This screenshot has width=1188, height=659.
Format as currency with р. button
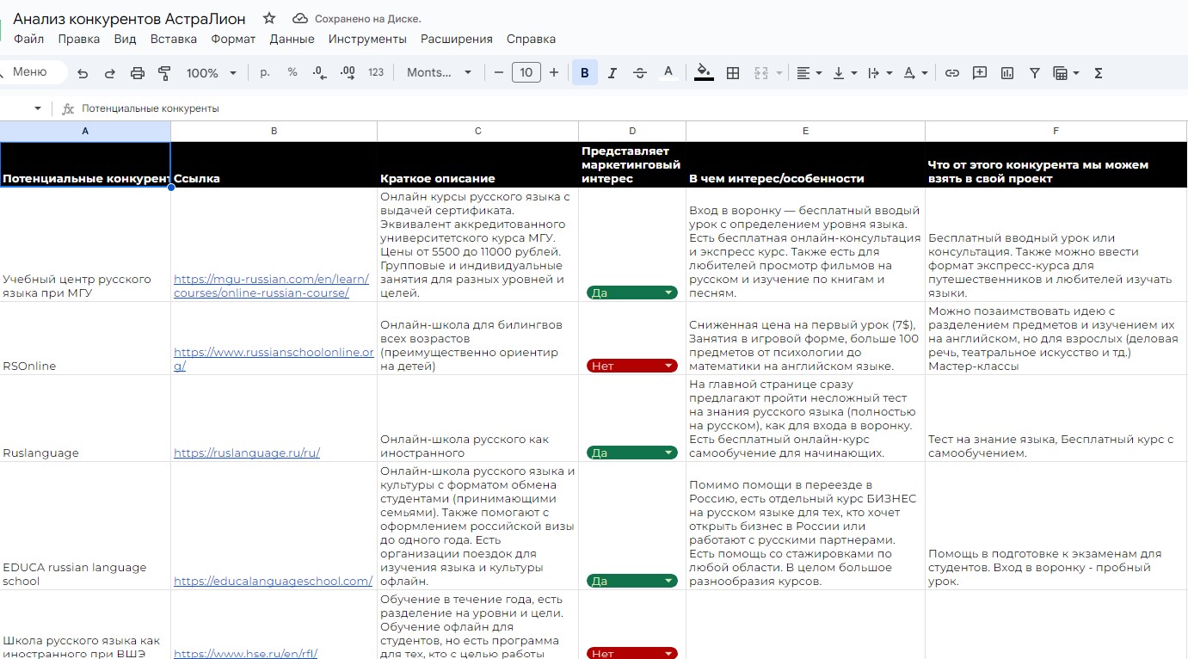tap(265, 73)
